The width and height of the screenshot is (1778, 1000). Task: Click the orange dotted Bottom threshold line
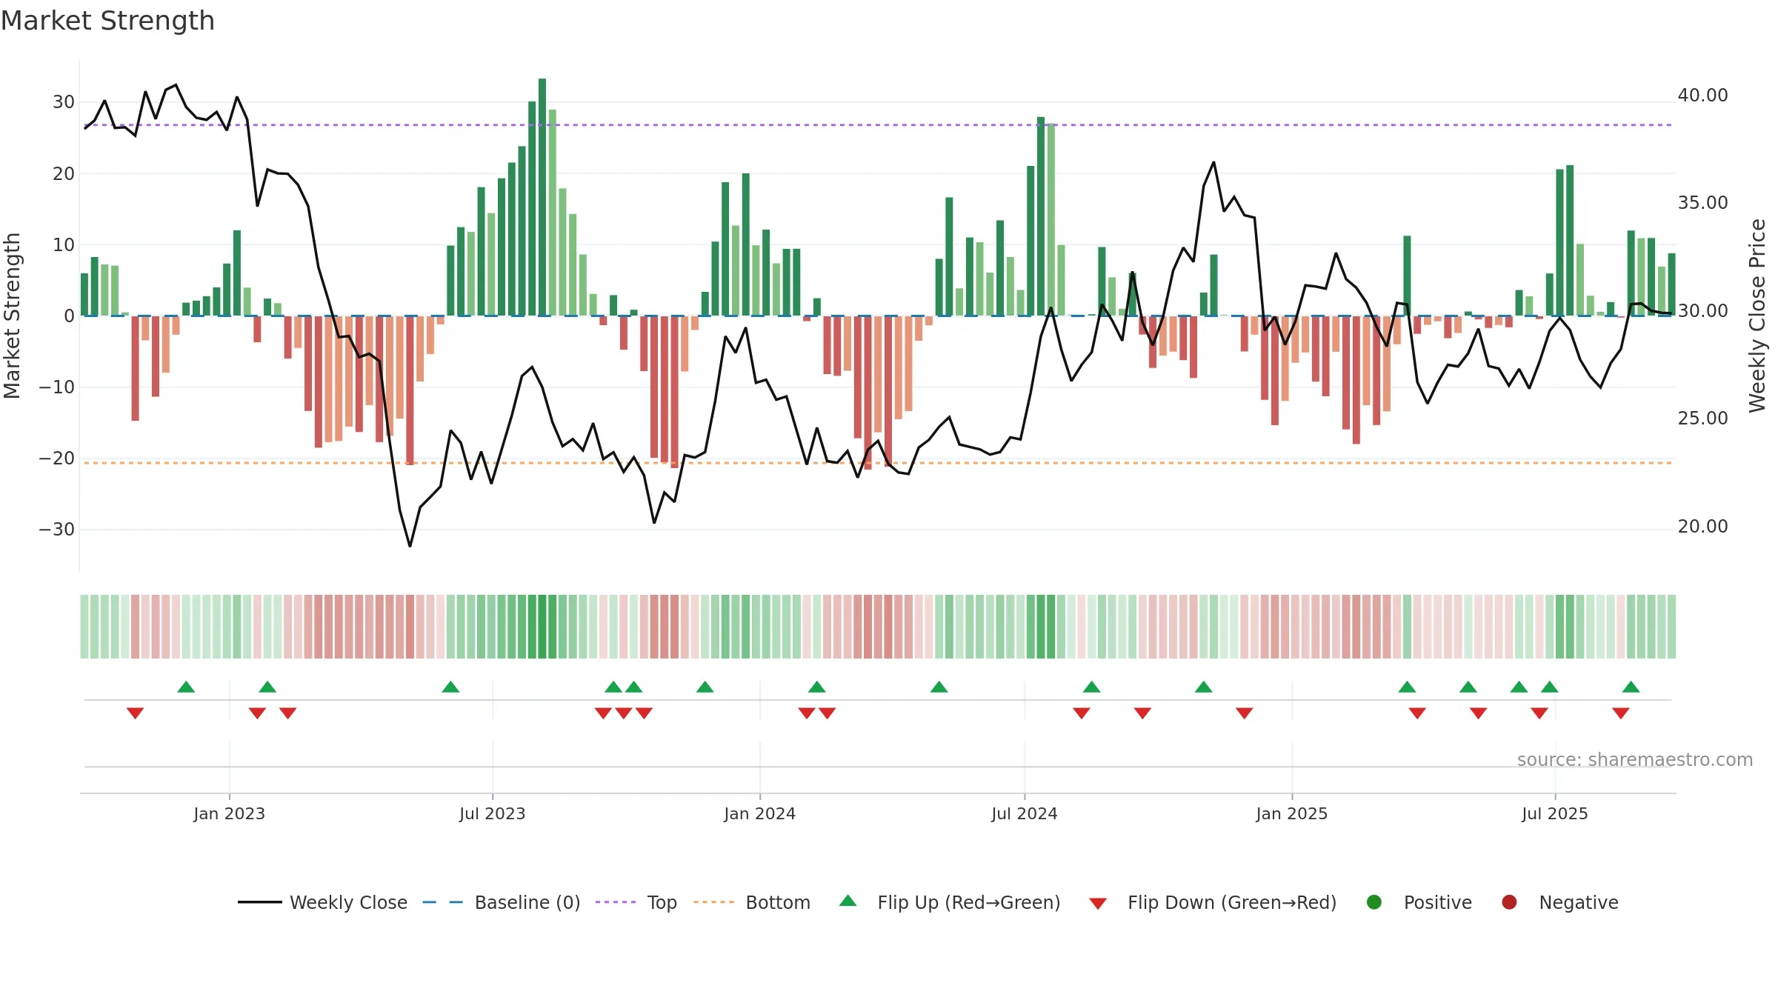tap(878, 463)
